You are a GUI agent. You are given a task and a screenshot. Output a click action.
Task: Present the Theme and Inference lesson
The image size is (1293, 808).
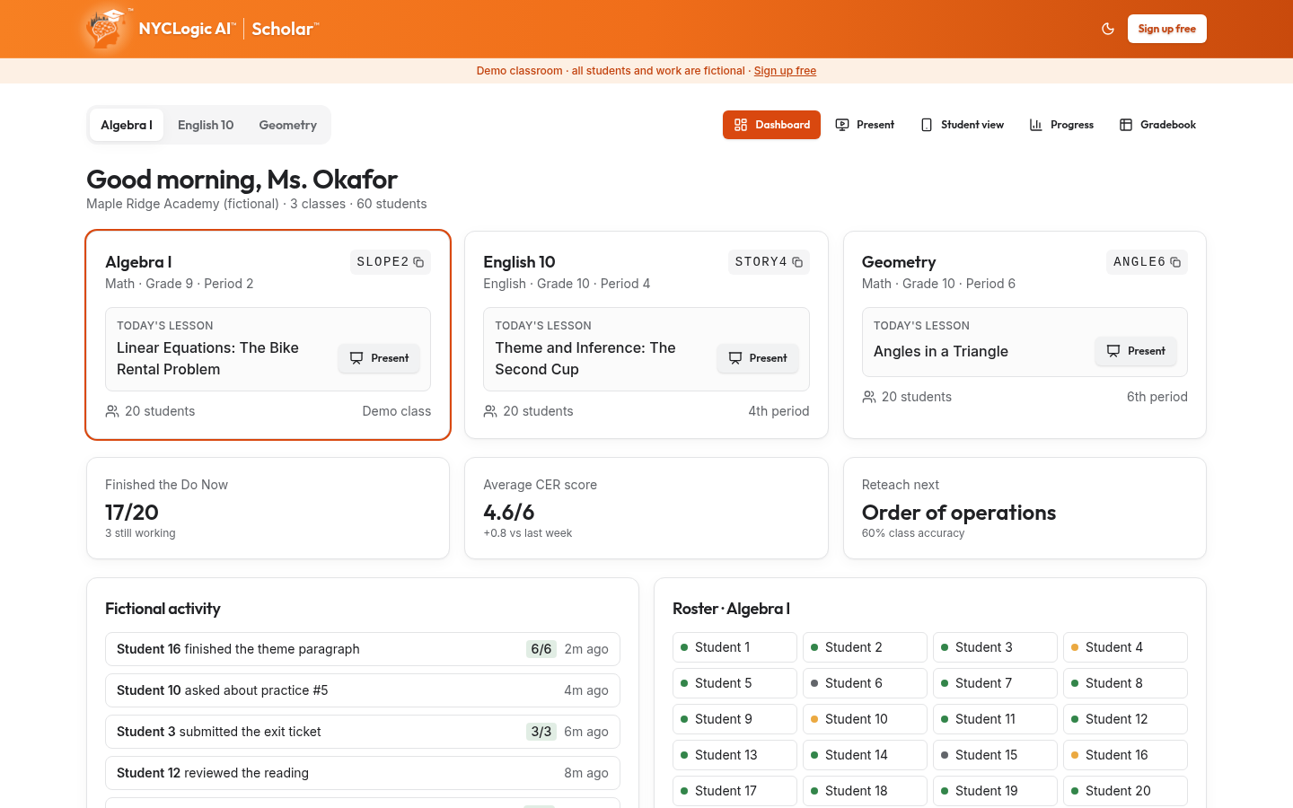758,358
